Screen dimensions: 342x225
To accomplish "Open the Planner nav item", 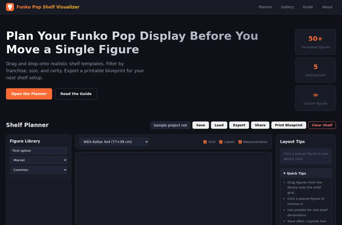I will (265, 7).
